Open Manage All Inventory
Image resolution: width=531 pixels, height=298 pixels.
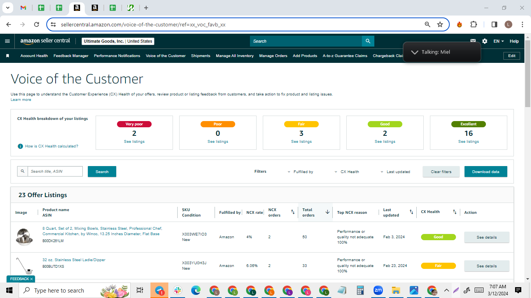[x=235, y=56]
